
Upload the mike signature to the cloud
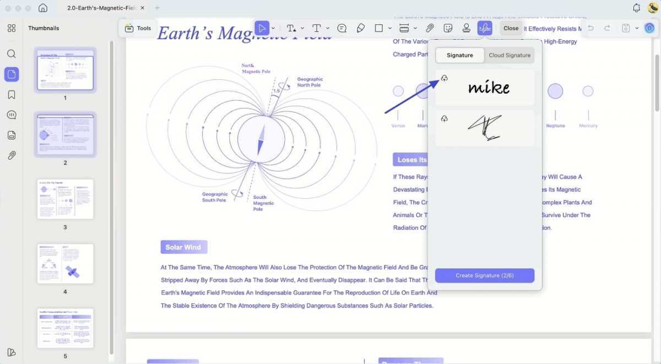click(x=445, y=78)
